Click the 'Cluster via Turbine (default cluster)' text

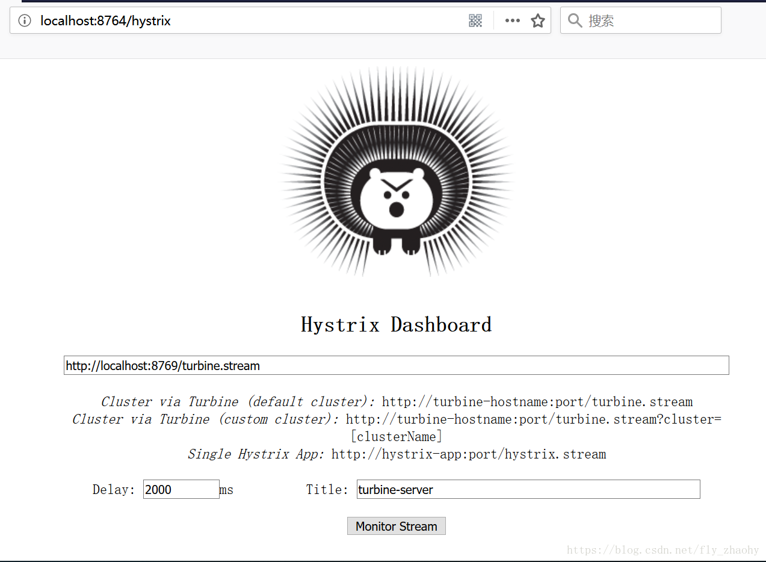[238, 401]
